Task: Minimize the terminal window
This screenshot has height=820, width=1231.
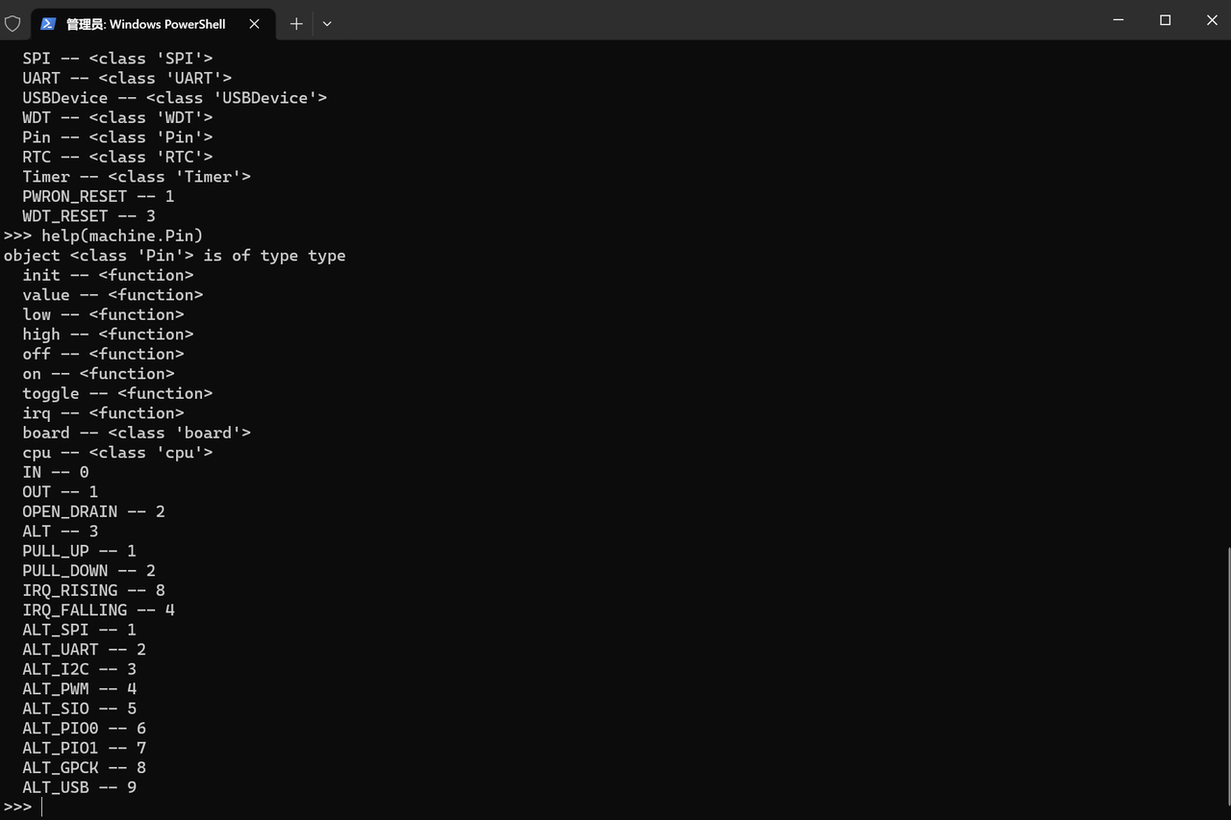Action: (x=1118, y=20)
